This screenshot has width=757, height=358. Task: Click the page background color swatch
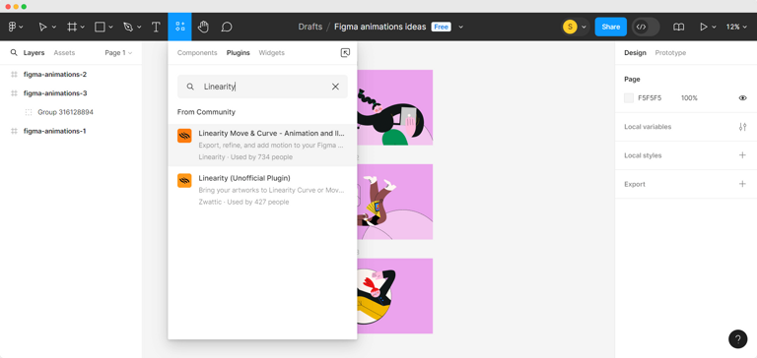[x=629, y=98]
